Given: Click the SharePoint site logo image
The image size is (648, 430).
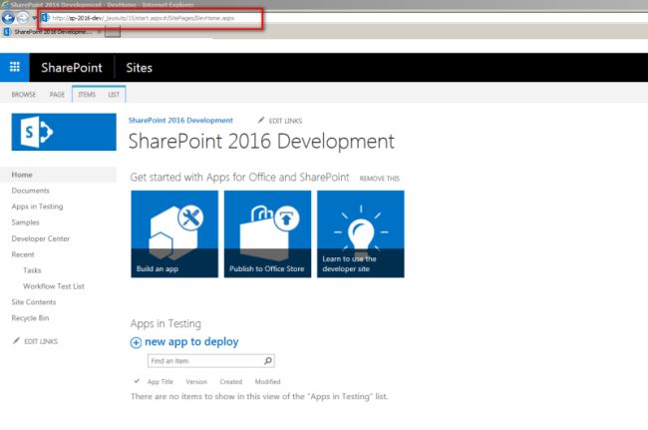Looking at the screenshot, I should point(64,132).
